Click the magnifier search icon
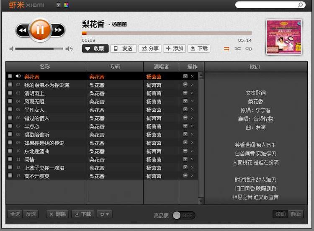Viewport: 314px width, 231px height. tap(300, 5)
